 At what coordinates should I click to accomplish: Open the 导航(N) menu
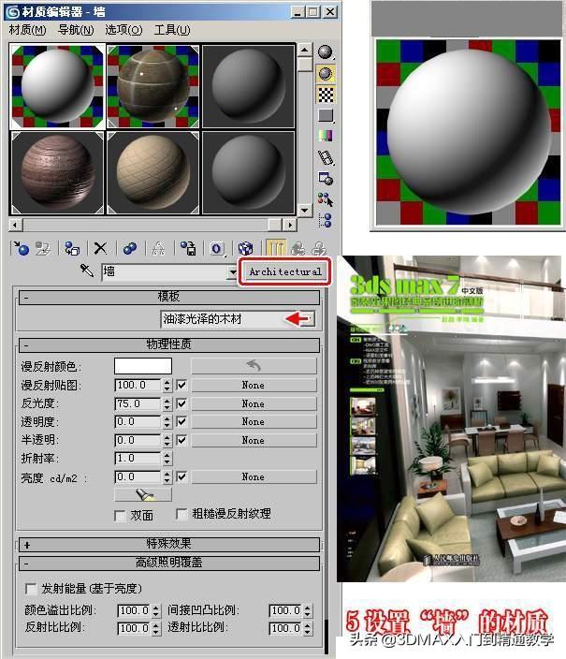75,30
